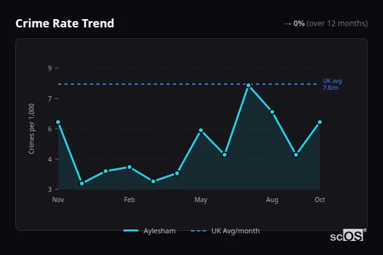Click the y-axis tick label '6'
Viewport: 383px width, 255px height.
50,129
